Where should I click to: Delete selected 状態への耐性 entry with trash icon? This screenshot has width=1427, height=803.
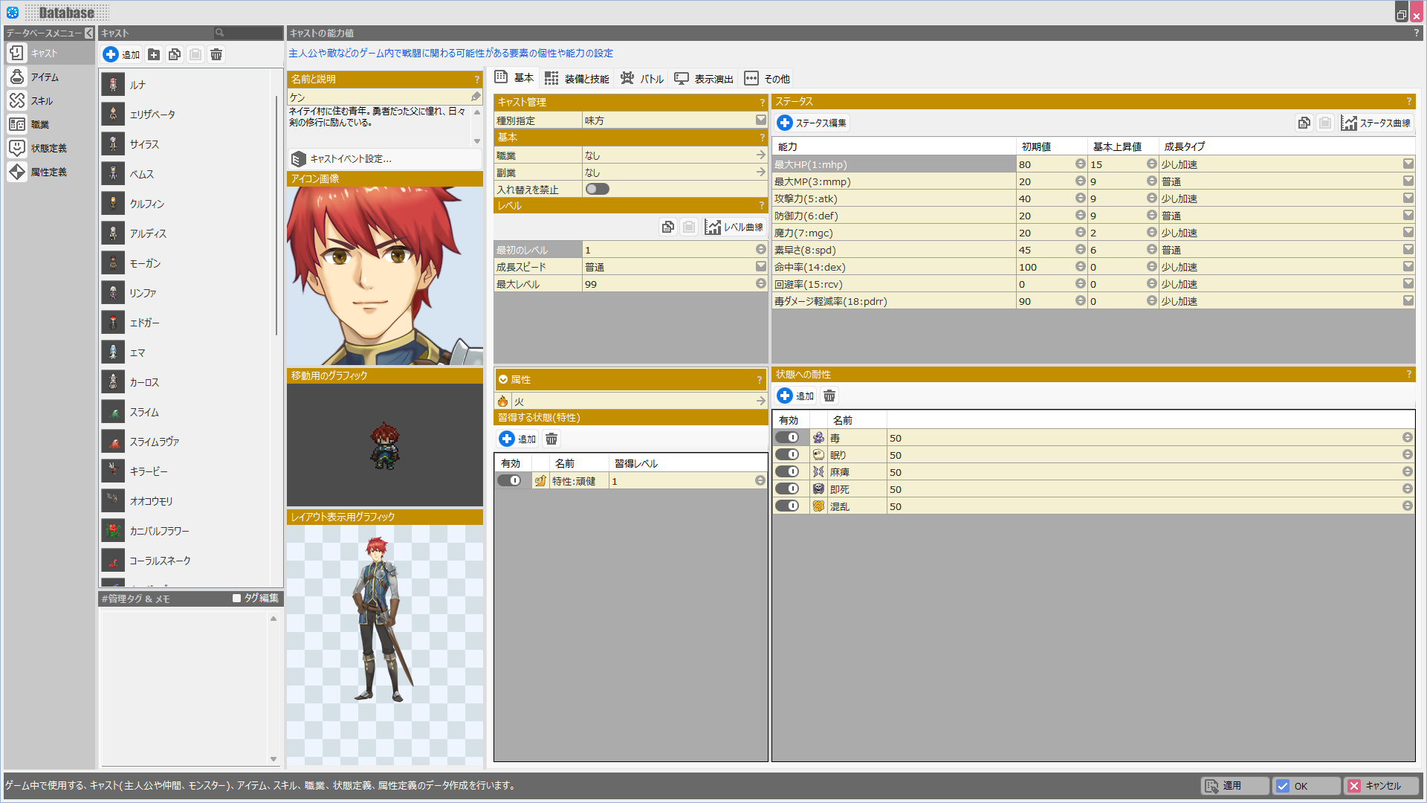pyautogui.click(x=829, y=396)
